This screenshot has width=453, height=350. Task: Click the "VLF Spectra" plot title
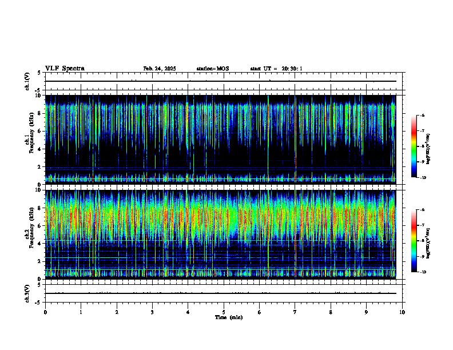pyautogui.click(x=65, y=69)
